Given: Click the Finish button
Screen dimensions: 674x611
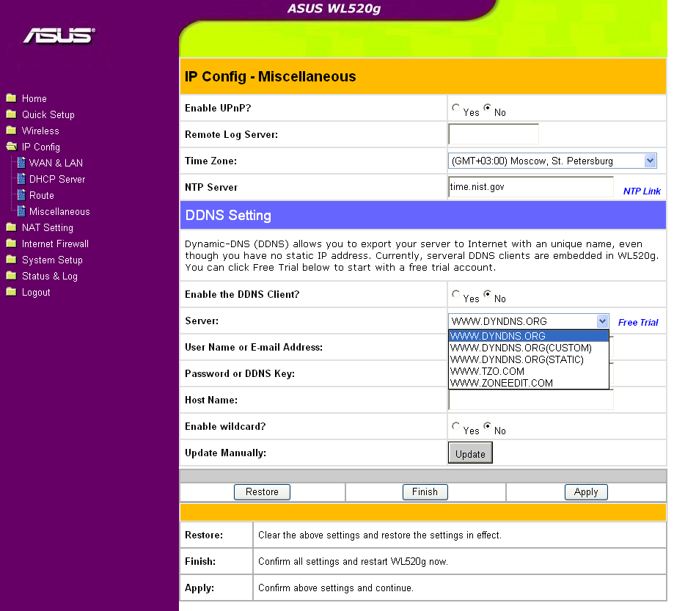Looking at the screenshot, I should [x=425, y=492].
